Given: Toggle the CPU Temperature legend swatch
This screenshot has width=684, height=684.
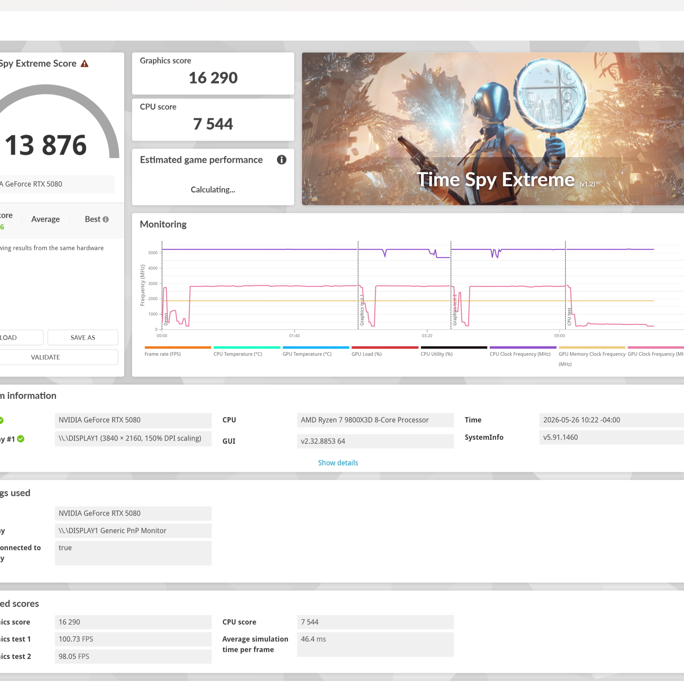Looking at the screenshot, I should [x=247, y=347].
